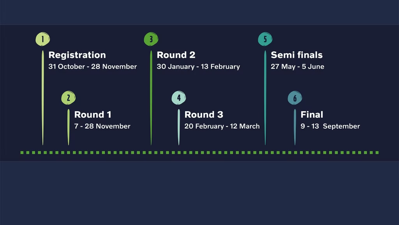Click the Round 1 heading
Viewport: 399px width, 225px height.
tap(93, 114)
